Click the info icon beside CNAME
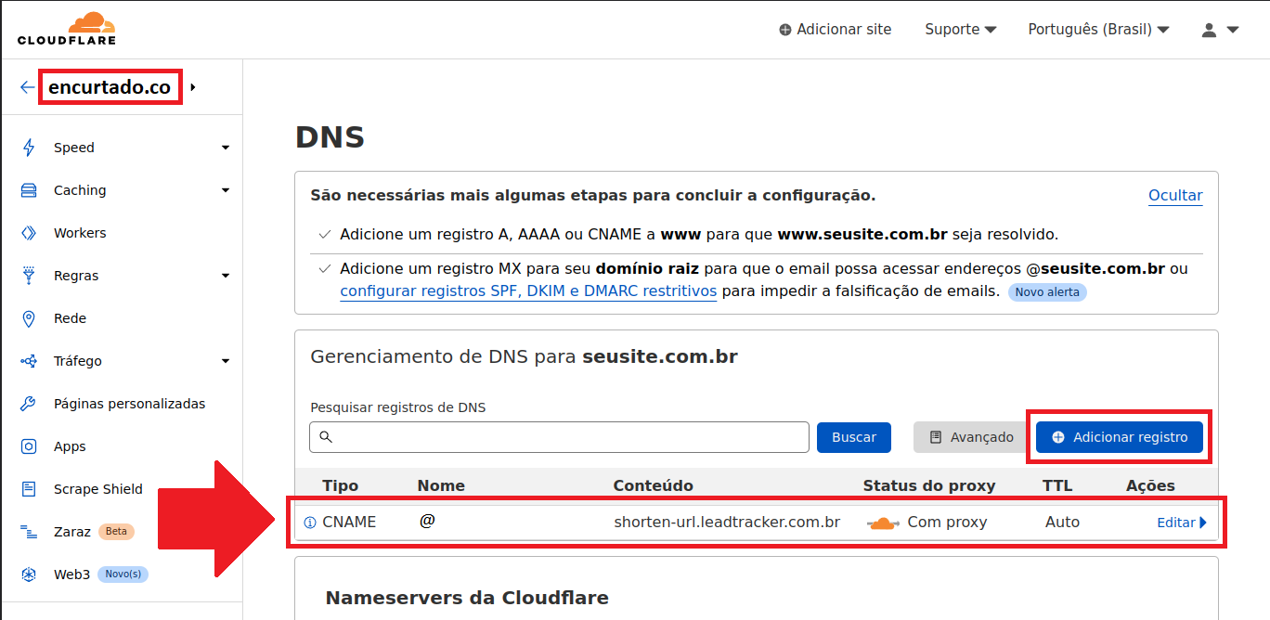Viewport: 1270px width, 620px height. (310, 523)
